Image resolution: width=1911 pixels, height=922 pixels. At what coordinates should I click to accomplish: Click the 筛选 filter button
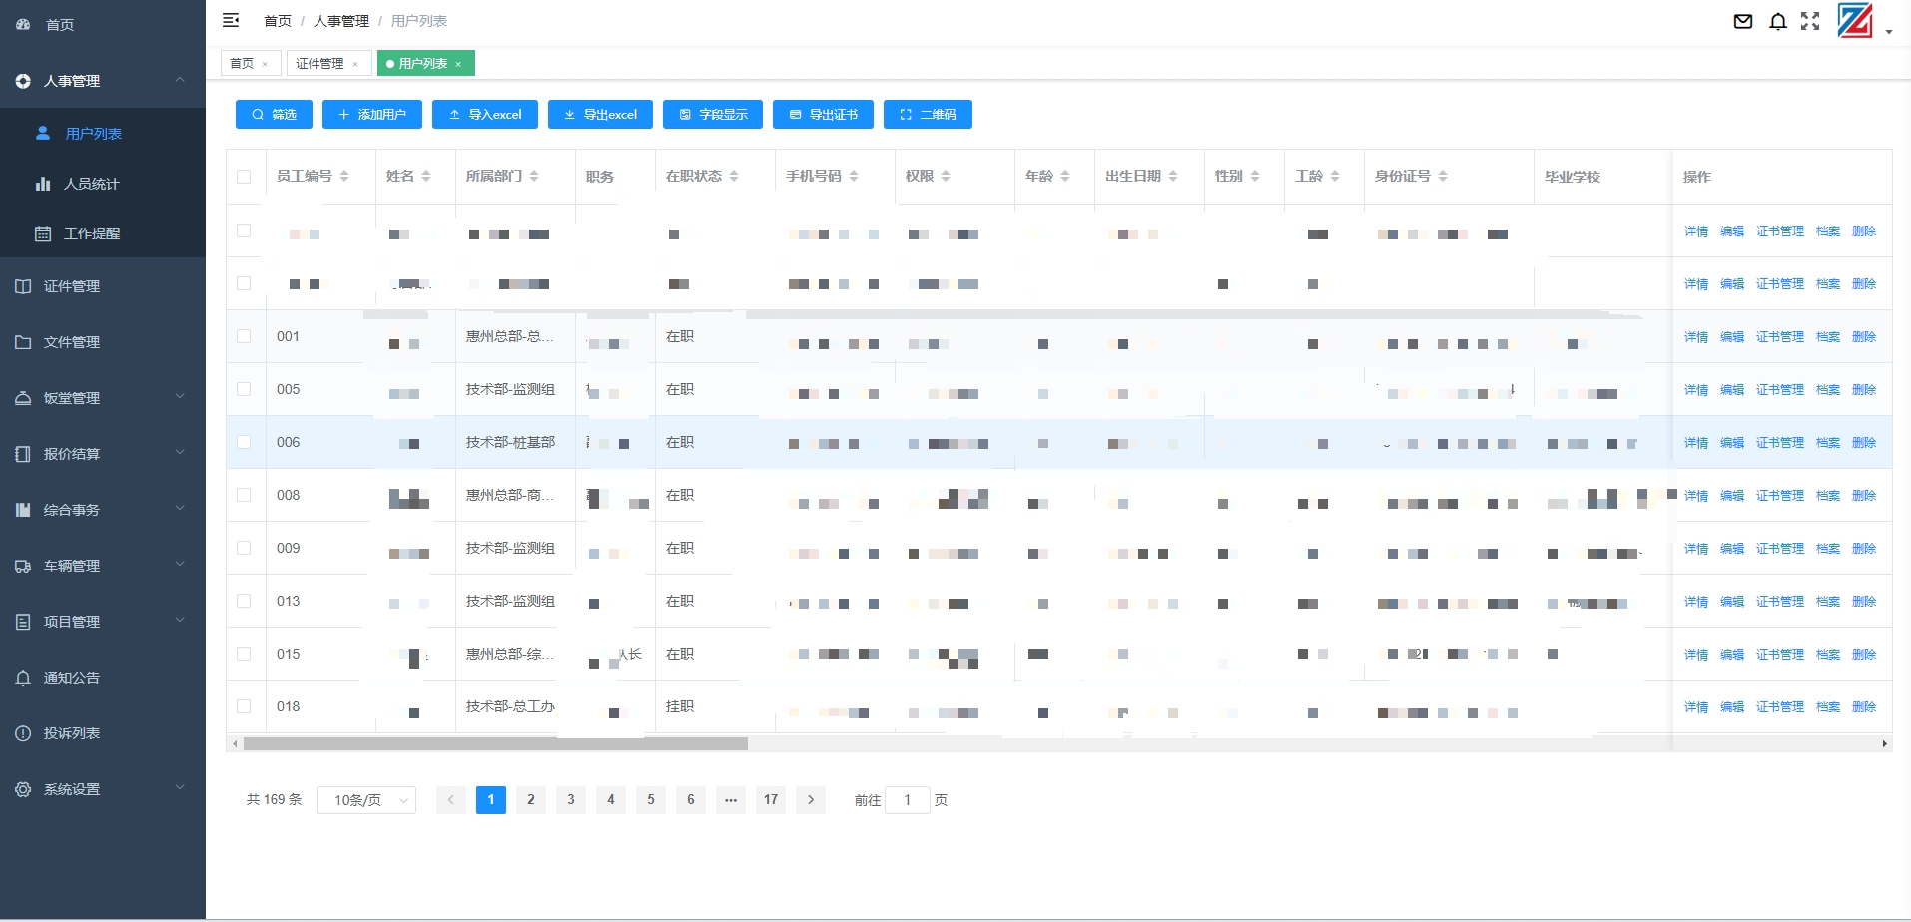tap(274, 115)
